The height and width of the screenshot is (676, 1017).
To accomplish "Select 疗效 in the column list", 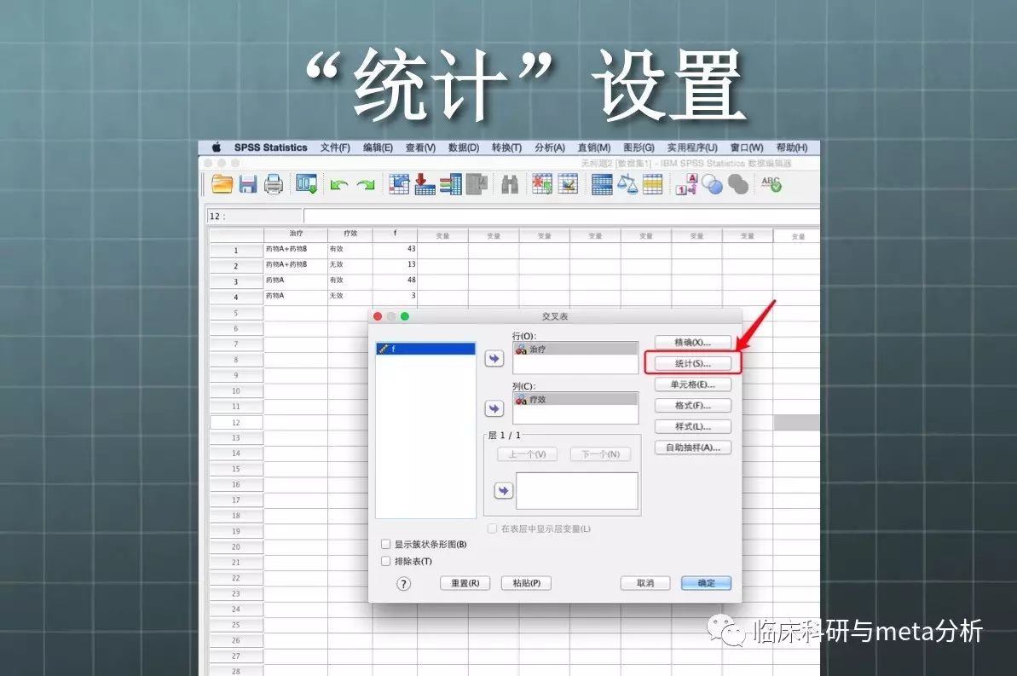I will 576,400.
